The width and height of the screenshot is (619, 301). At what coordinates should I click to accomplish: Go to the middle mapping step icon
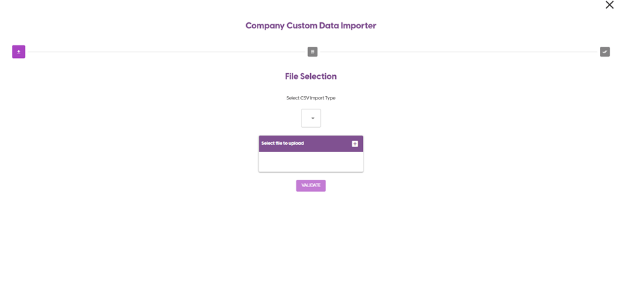coord(312,52)
